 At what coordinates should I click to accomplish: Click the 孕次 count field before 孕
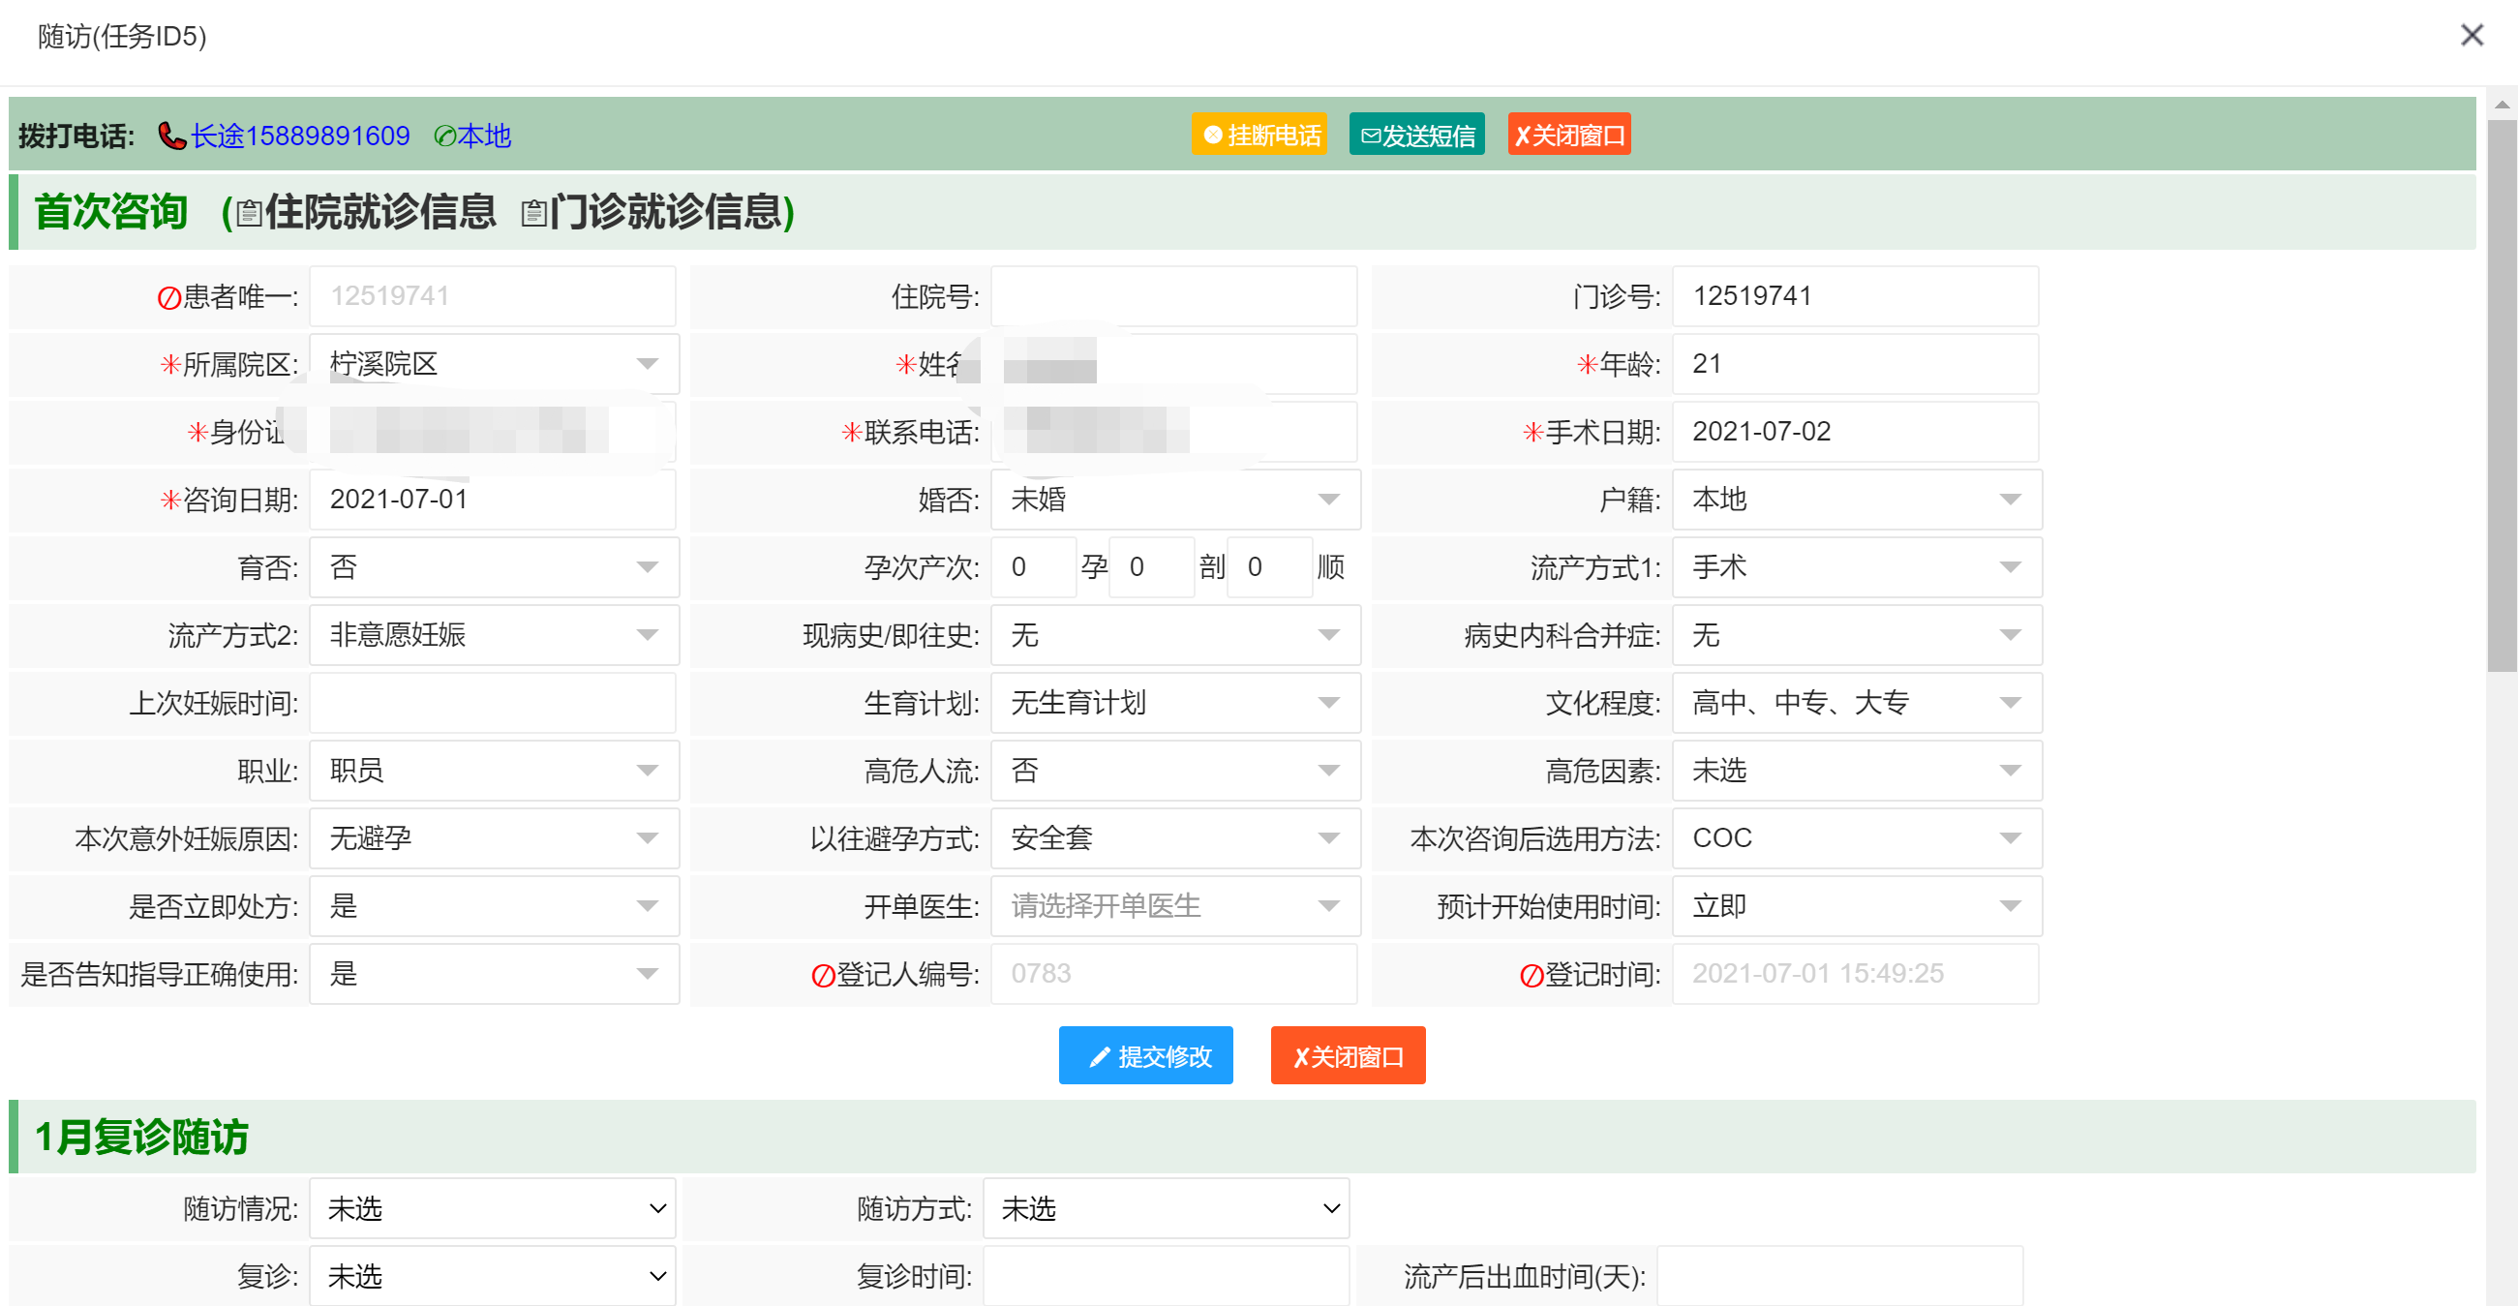click(1033, 567)
